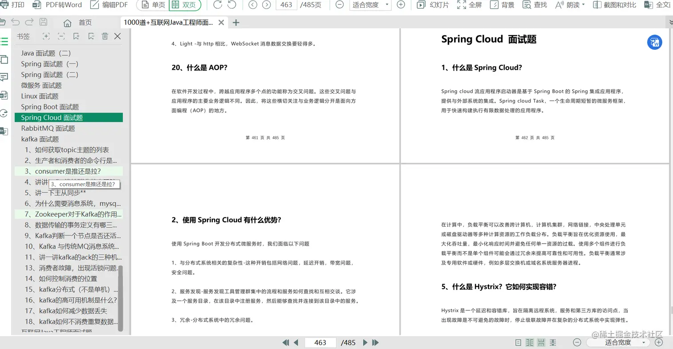Open bookmark 3、consumer是推还是拉?
The width and height of the screenshot is (673, 349).
(69, 171)
